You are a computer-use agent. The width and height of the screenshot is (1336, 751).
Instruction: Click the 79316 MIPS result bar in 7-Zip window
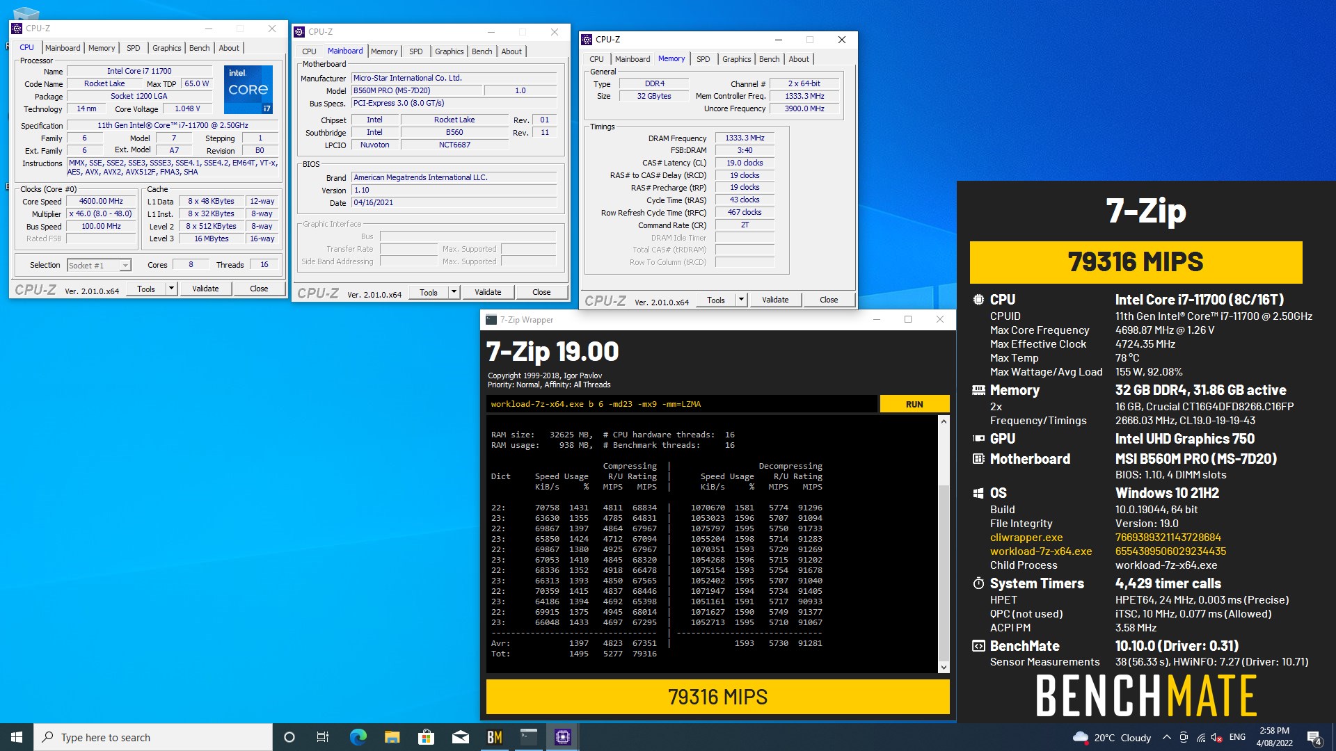[x=717, y=697]
